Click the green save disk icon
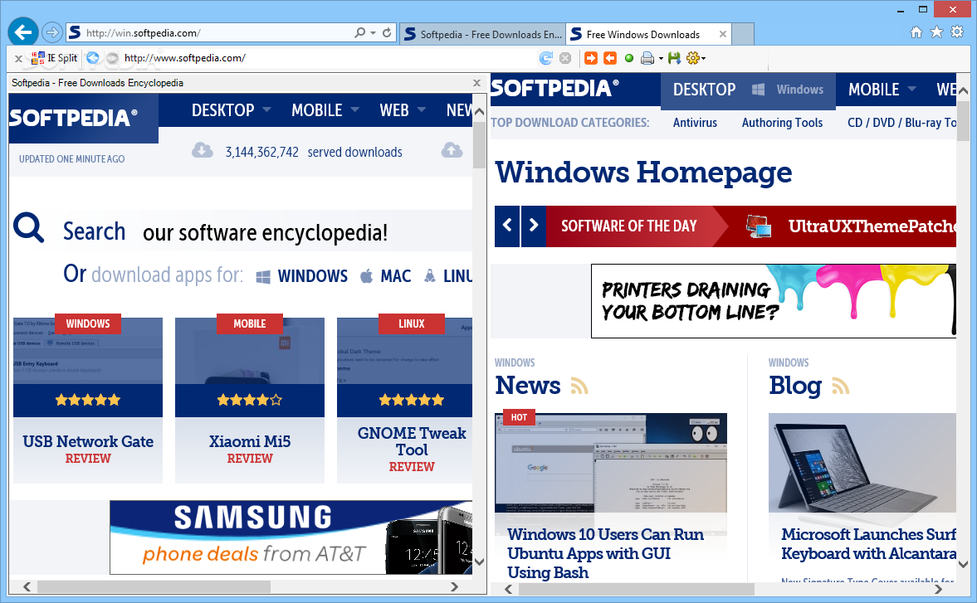 click(674, 58)
